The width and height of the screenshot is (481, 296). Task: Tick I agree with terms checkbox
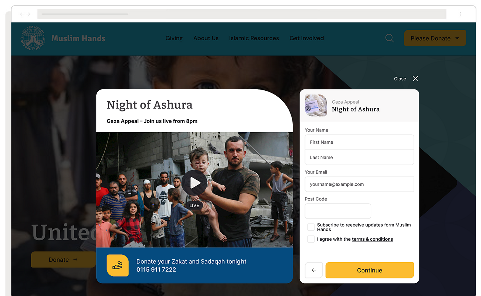pos(311,239)
